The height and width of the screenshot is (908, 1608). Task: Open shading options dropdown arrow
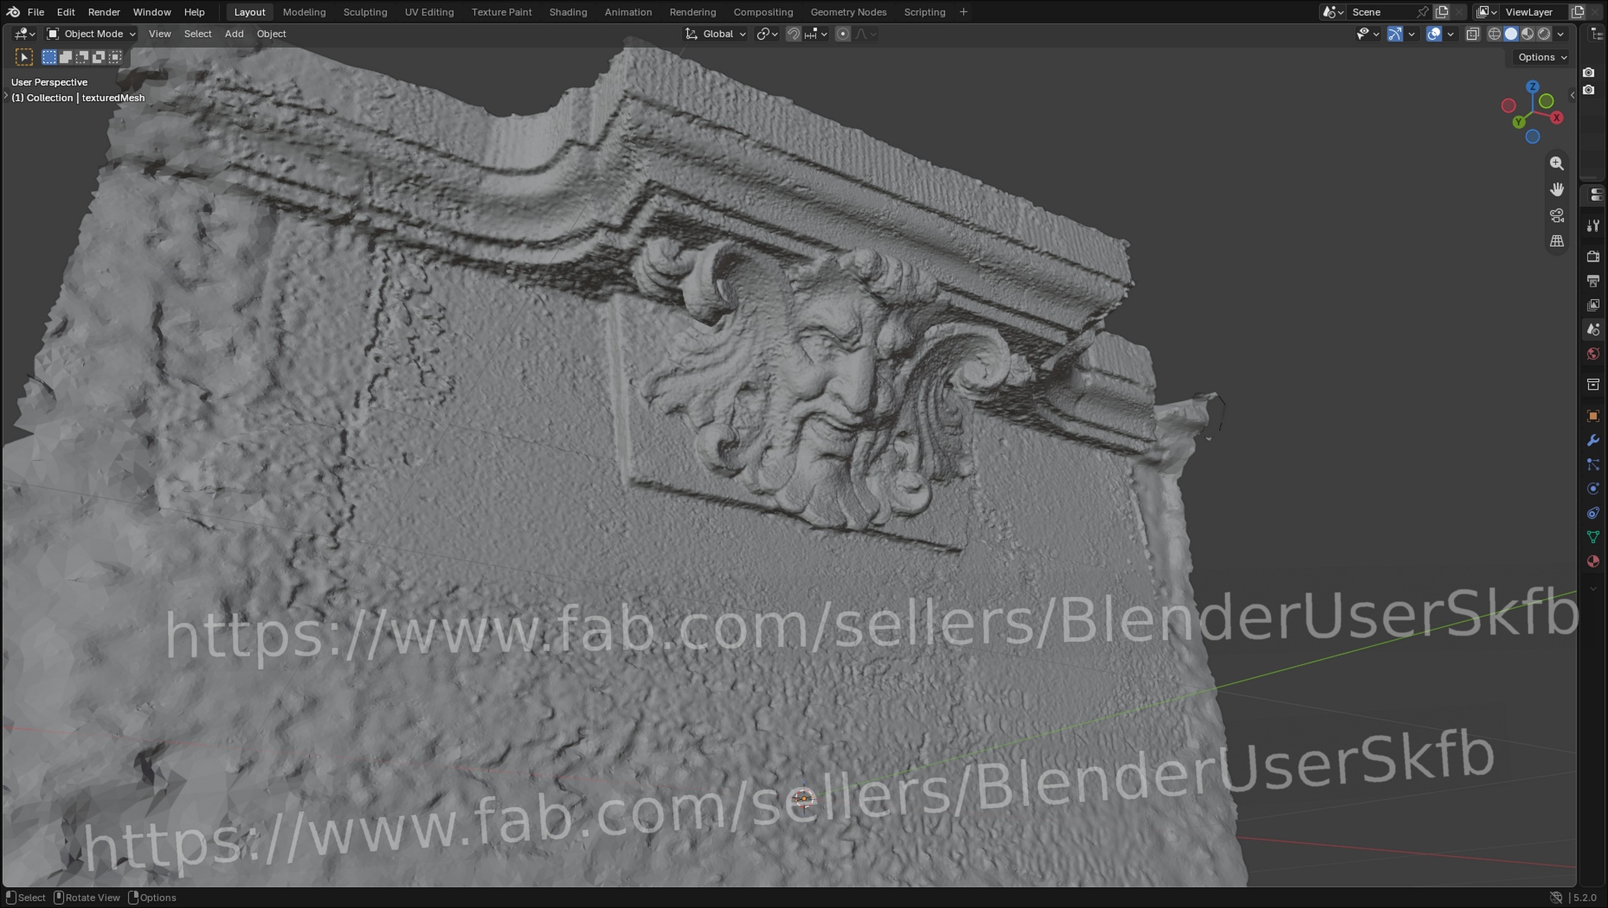point(1560,34)
